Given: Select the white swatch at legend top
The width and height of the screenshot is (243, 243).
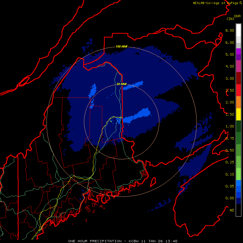Looking at the screenshot, I should pos(238,30).
